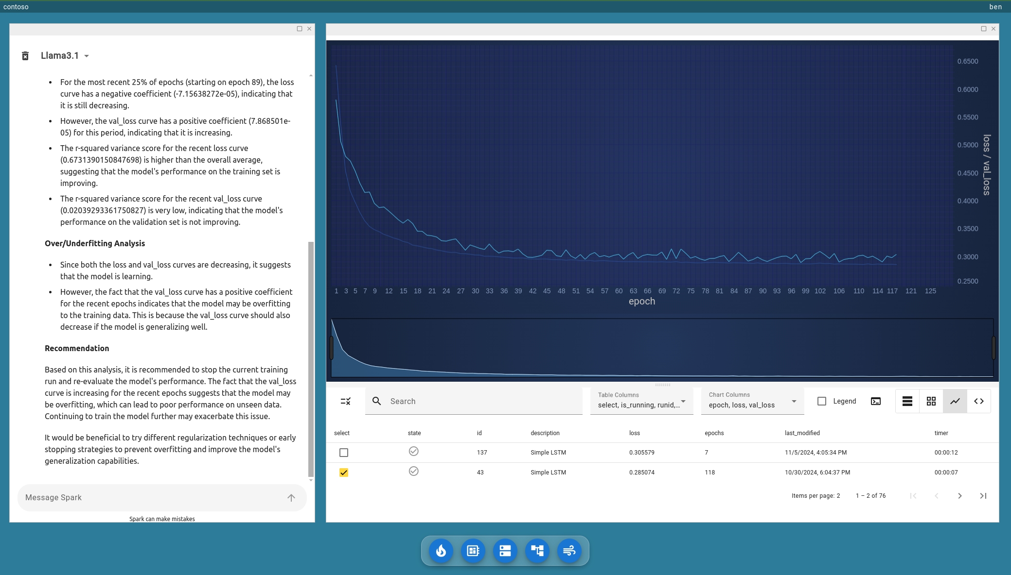Sort by the loss column header
This screenshot has height=575, width=1011.
(634, 433)
